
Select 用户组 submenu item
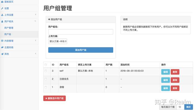[x=8, y=34]
